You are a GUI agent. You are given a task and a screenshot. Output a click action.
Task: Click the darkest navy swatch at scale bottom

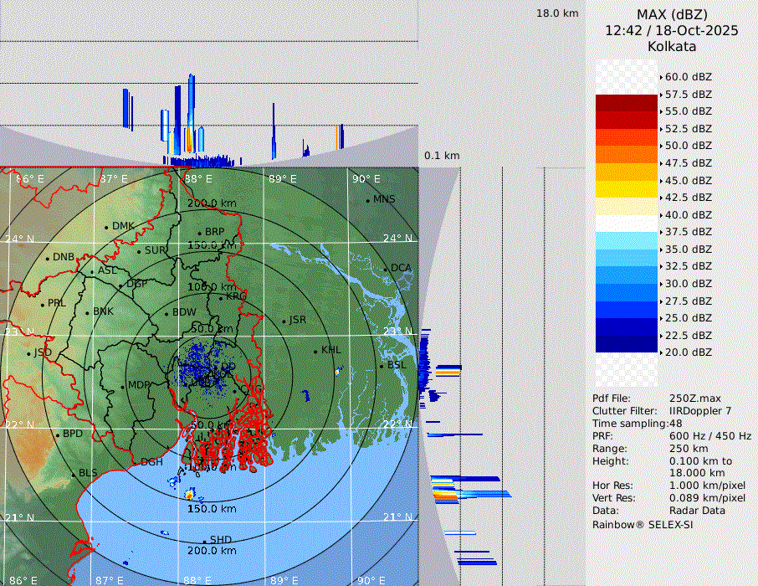626,343
